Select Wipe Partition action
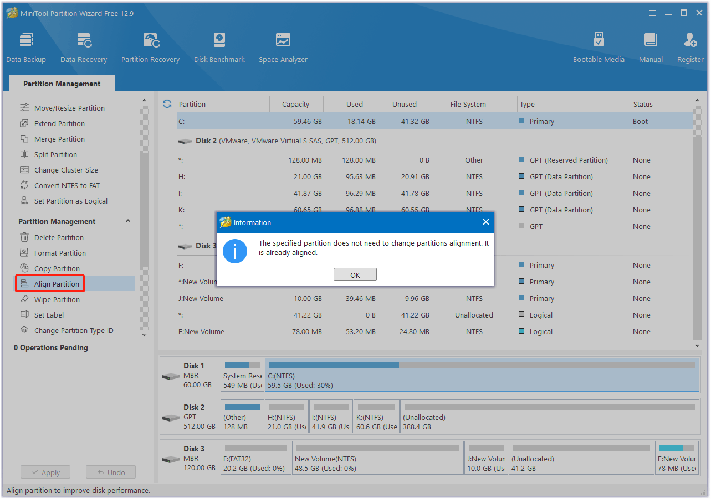The height and width of the screenshot is (499, 711). pyautogui.click(x=57, y=299)
